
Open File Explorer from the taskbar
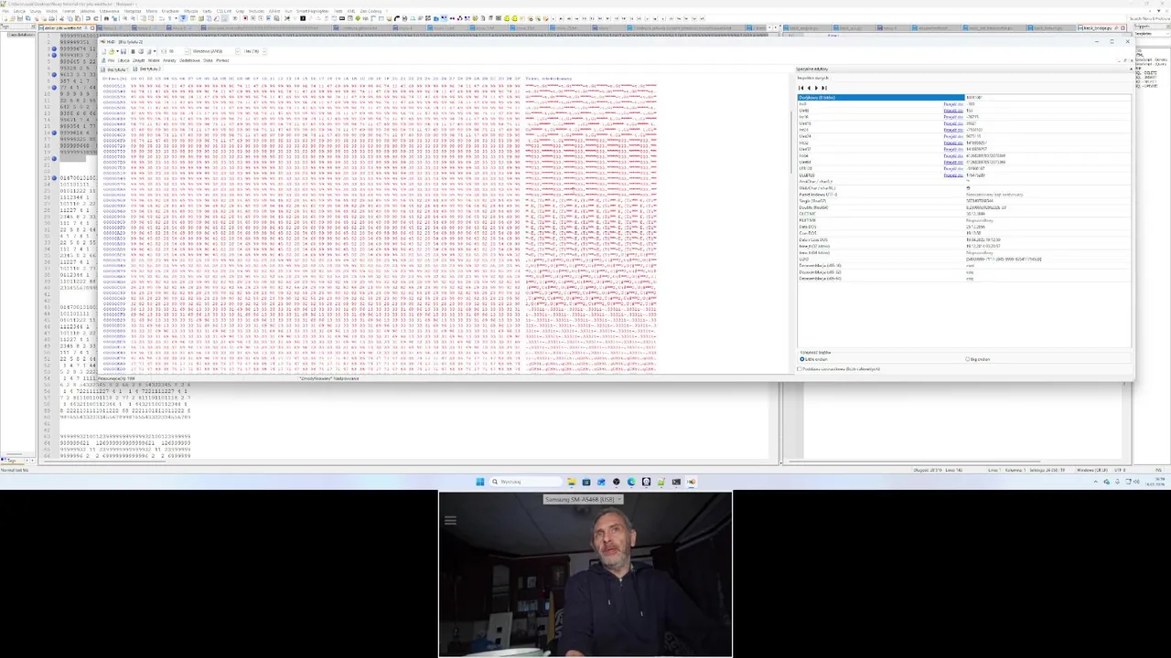(x=572, y=482)
